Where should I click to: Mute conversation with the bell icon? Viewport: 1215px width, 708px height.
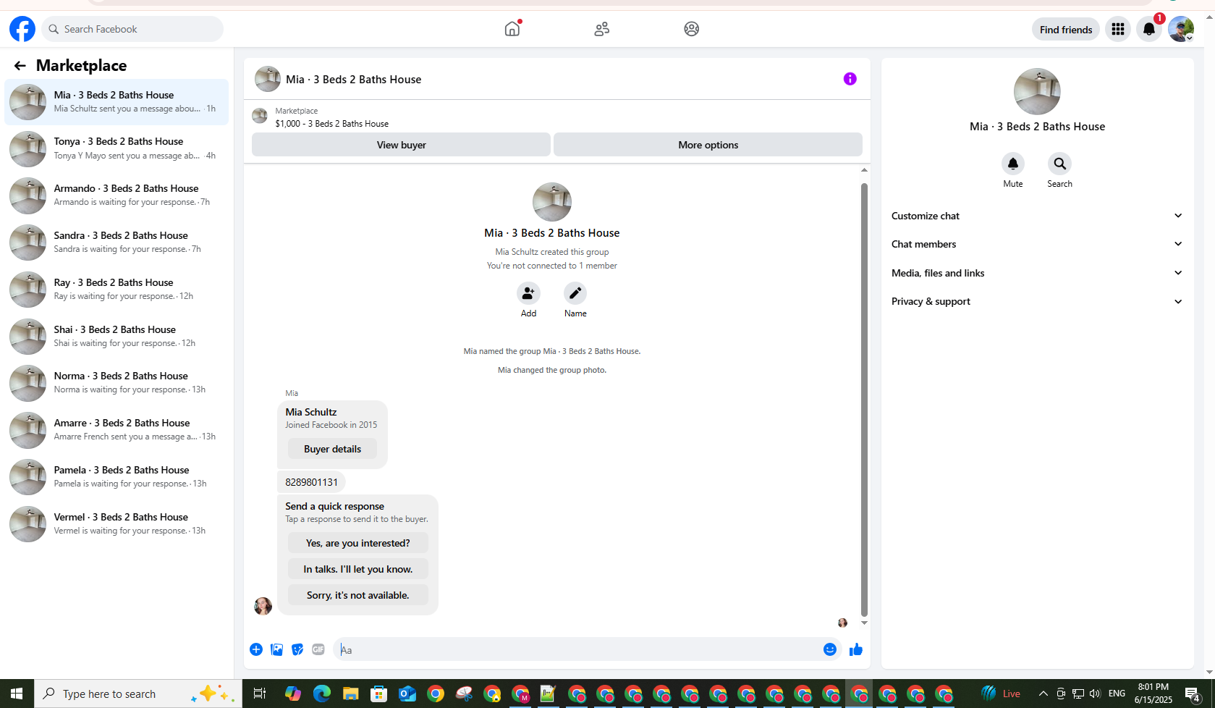click(1013, 164)
